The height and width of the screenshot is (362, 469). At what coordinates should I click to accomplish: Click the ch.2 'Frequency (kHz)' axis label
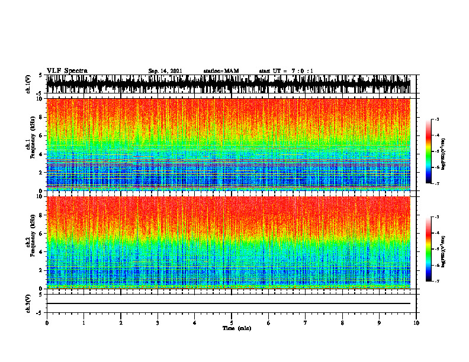(33, 235)
